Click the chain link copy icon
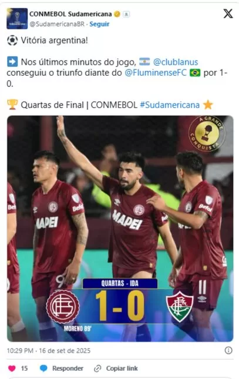Viewport: 239px width, 379px height. tap(97, 368)
